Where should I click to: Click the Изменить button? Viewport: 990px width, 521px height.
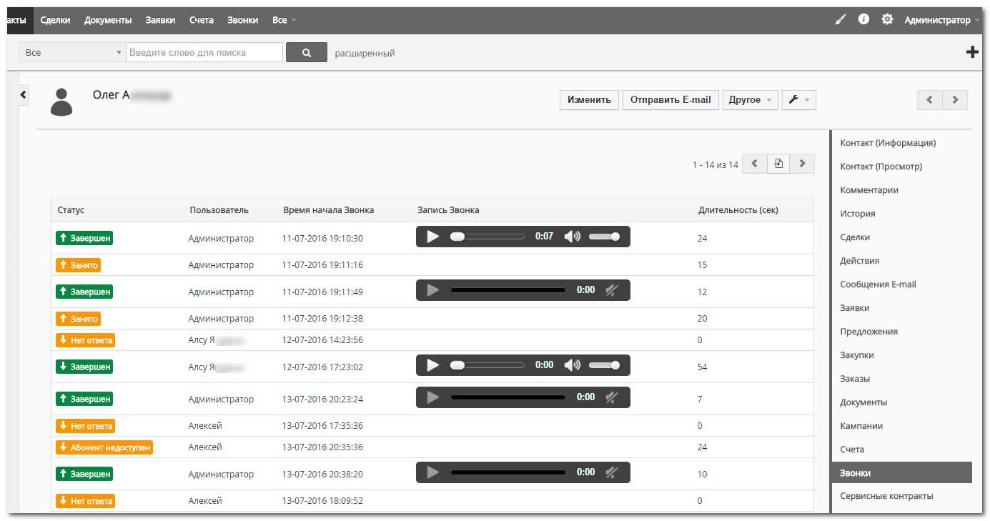pyautogui.click(x=589, y=100)
